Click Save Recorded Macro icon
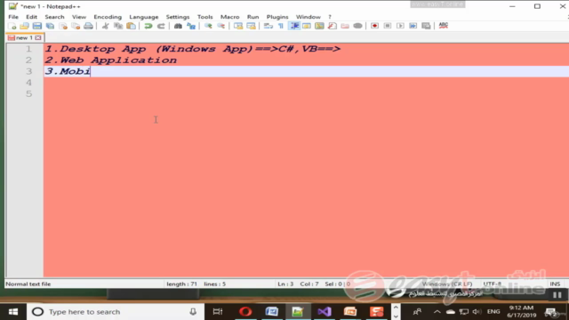Viewport: 569px width, 320px height. (426, 26)
